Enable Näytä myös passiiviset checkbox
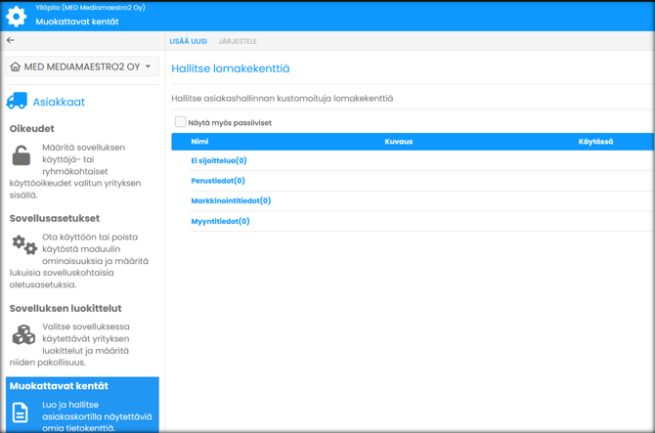This screenshot has width=655, height=433. 180,122
